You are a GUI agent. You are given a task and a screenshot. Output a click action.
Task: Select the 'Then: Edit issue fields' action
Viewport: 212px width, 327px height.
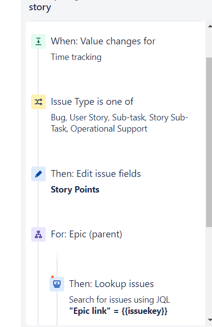pos(96,173)
